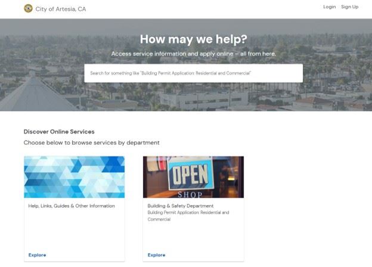Open the blue geometric pattern thumbnail
372x267 pixels.
point(75,177)
